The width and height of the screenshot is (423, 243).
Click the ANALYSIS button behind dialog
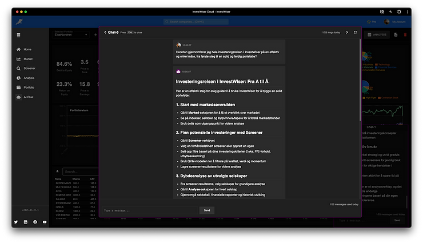pos(377,34)
